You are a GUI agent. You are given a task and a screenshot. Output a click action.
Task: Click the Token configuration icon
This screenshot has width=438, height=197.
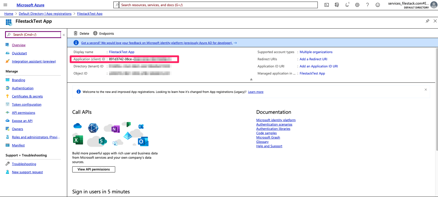pyautogui.click(x=7, y=104)
